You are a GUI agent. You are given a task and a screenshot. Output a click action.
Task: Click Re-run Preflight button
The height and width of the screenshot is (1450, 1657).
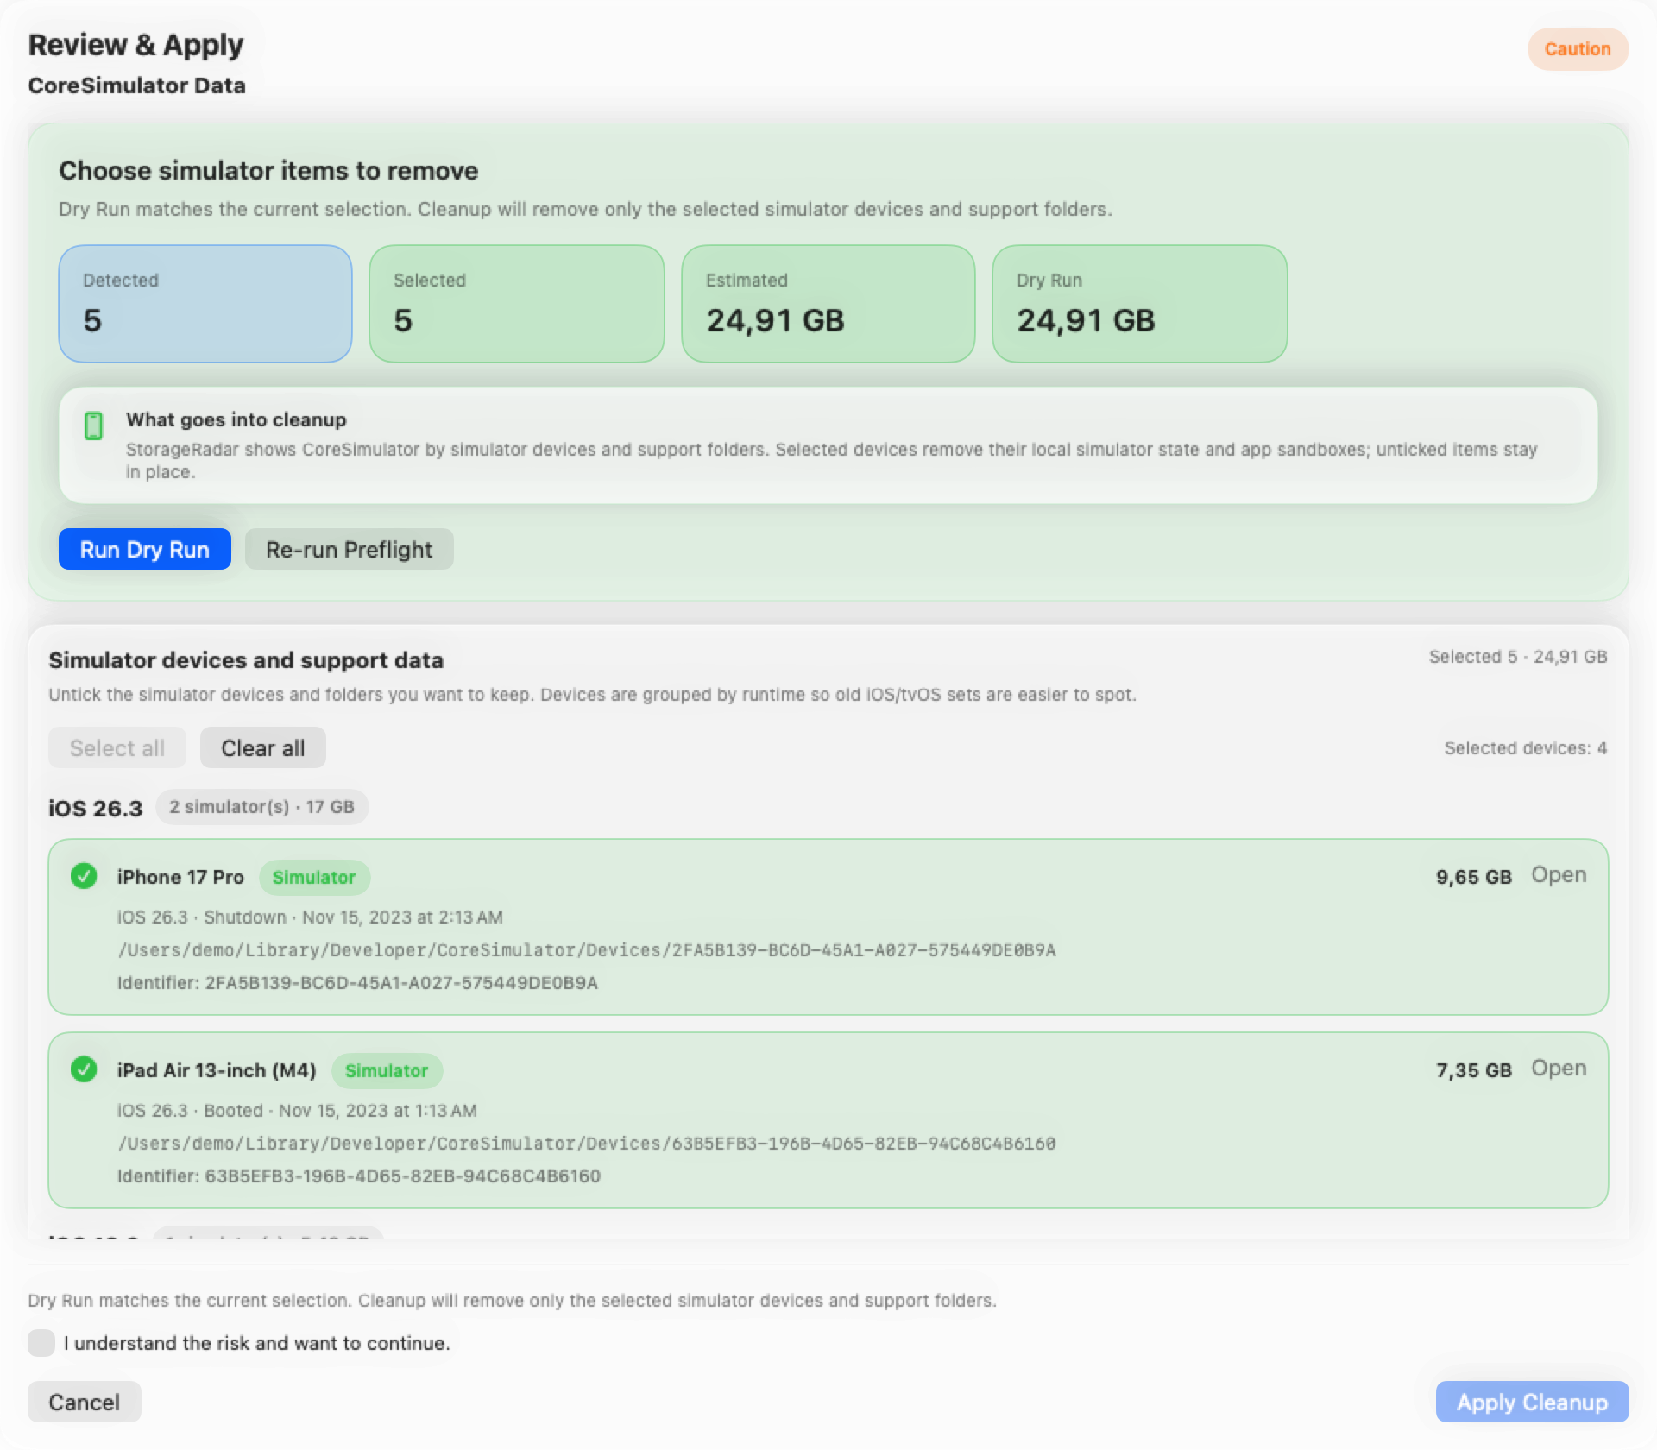(x=349, y=549)
